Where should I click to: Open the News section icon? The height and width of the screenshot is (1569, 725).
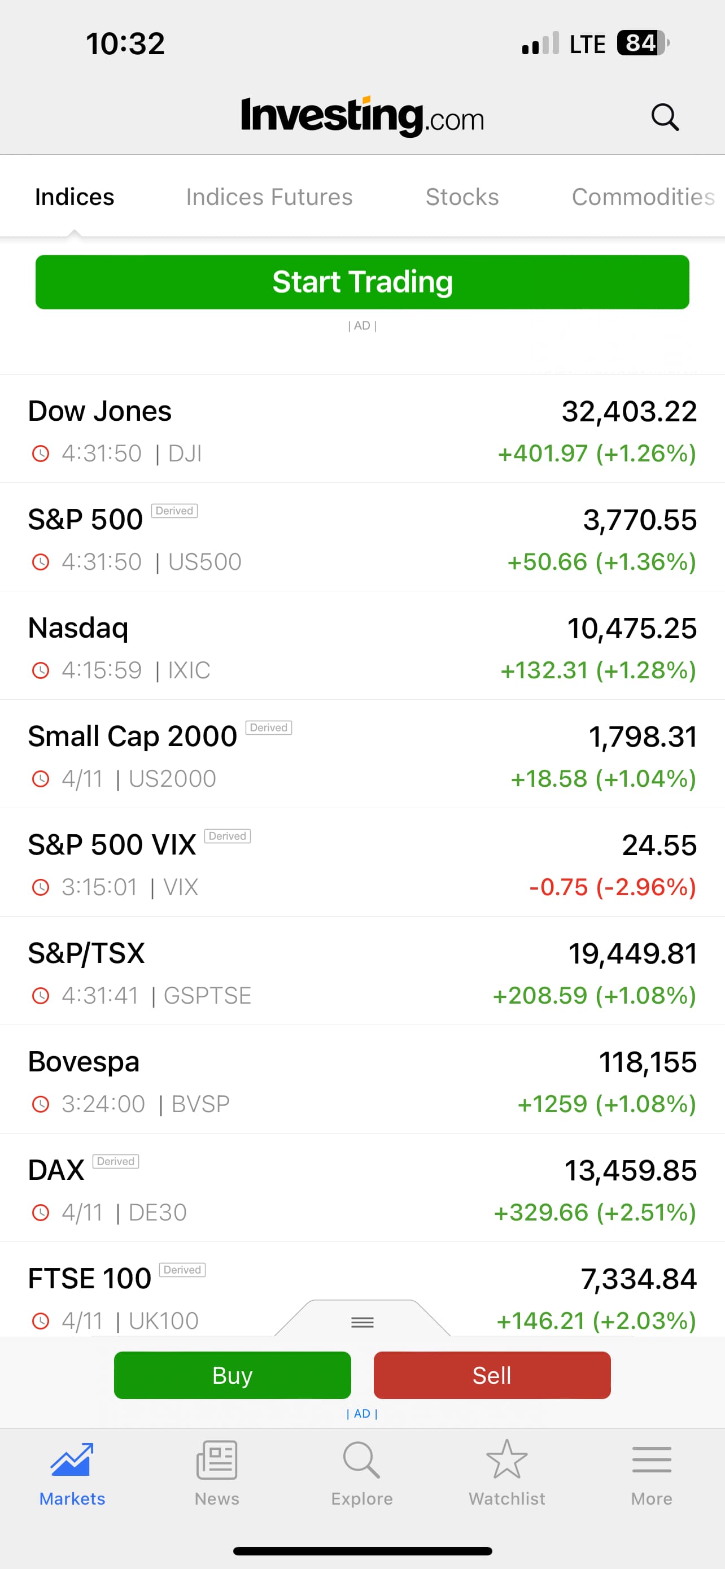pos(217,1459)
